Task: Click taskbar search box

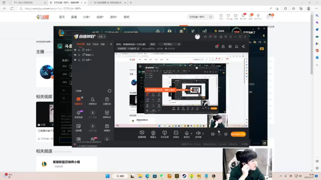Action: tap(120, 176)
